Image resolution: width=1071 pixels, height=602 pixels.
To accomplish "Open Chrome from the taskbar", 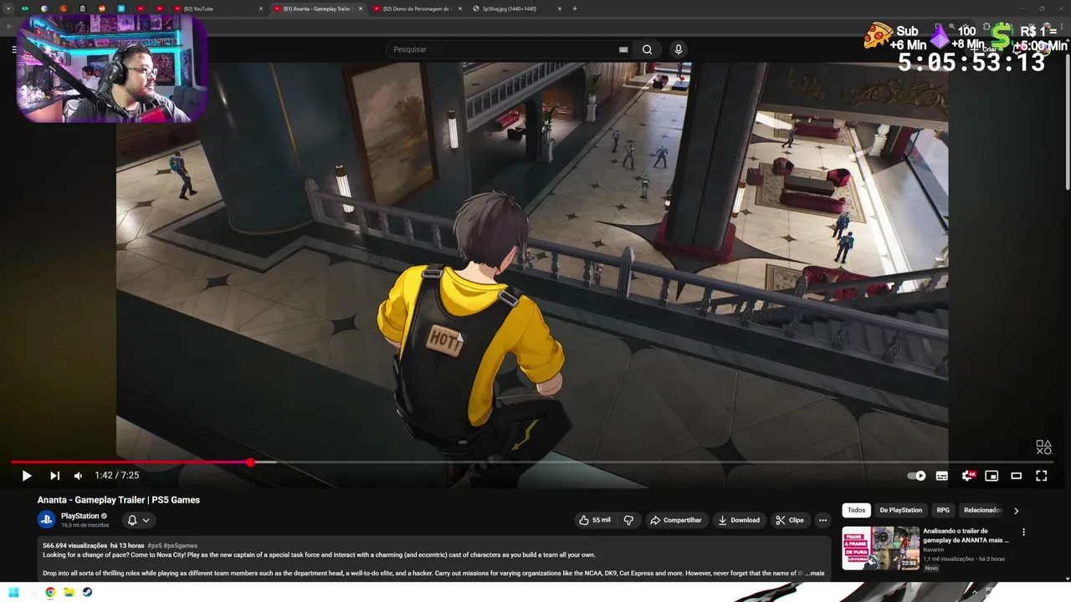I will click(50, 593).
